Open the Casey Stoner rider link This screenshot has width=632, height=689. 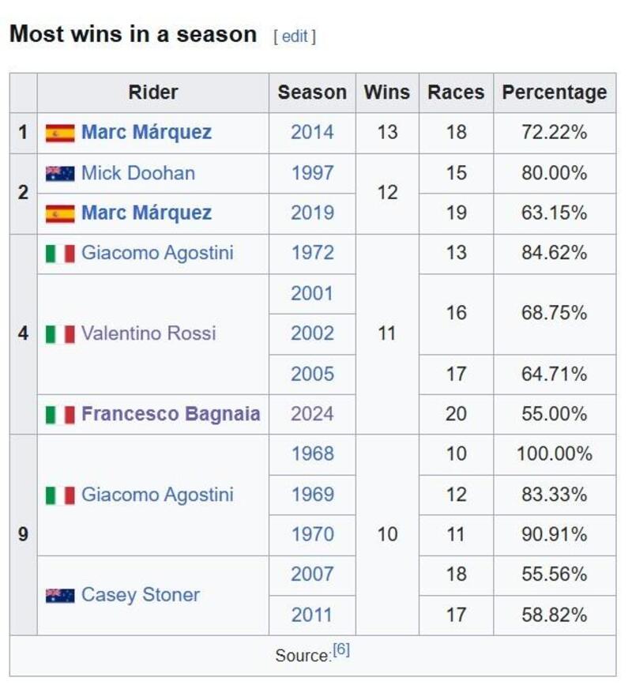pos(141,595)
